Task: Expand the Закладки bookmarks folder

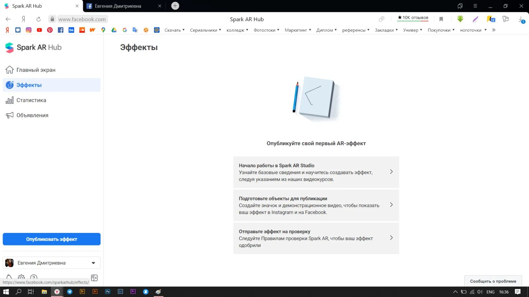Action: pyautogui.click(x=386, y=30)
